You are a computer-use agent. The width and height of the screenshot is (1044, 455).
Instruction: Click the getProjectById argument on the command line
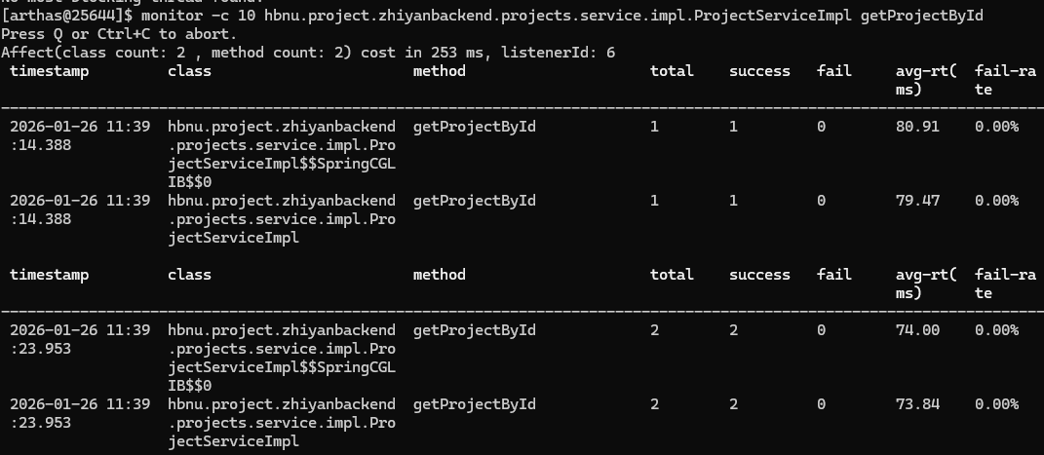(x=921, y=17)
